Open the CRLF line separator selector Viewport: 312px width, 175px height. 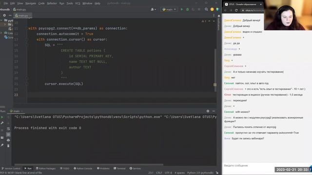pos(159,173)
